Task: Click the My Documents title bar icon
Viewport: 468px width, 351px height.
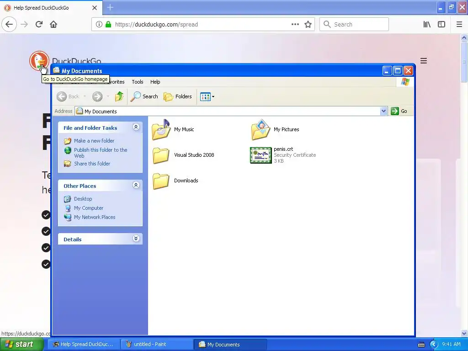Action: tap(56, 70)
